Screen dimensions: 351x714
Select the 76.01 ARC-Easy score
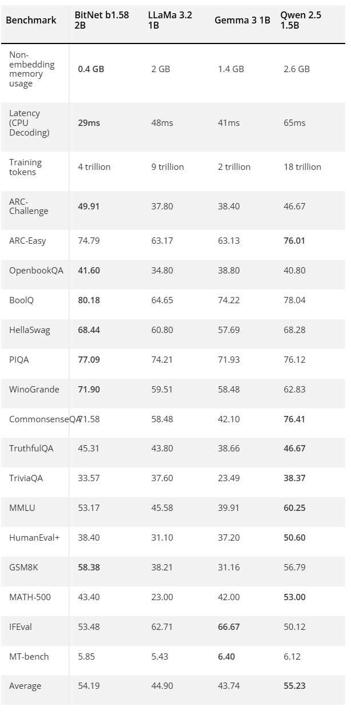tap(294, 241)
